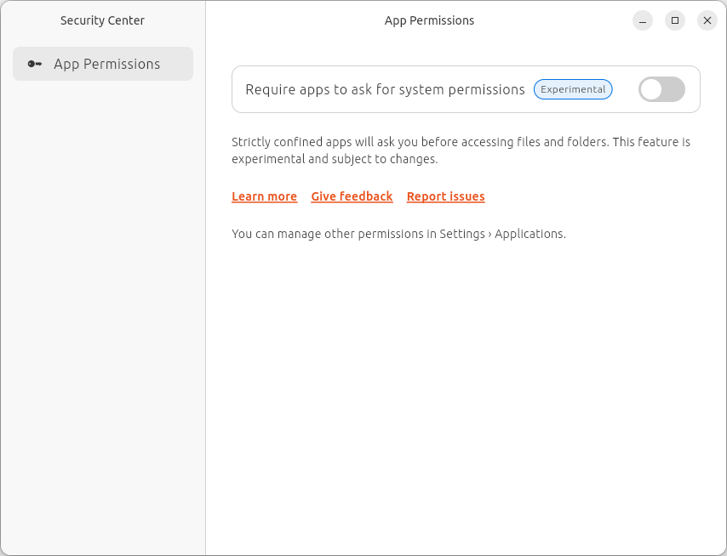This screenshot has width=727, height=556.
Task: Open the Give feedback link
Action: point(352,196)
